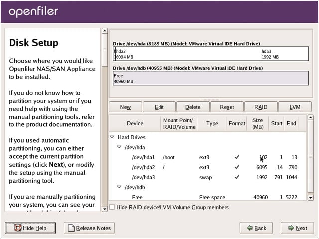
Task: Toggle Hide RAID device/LVM Volume Group members
Action: tap(112, 207)
